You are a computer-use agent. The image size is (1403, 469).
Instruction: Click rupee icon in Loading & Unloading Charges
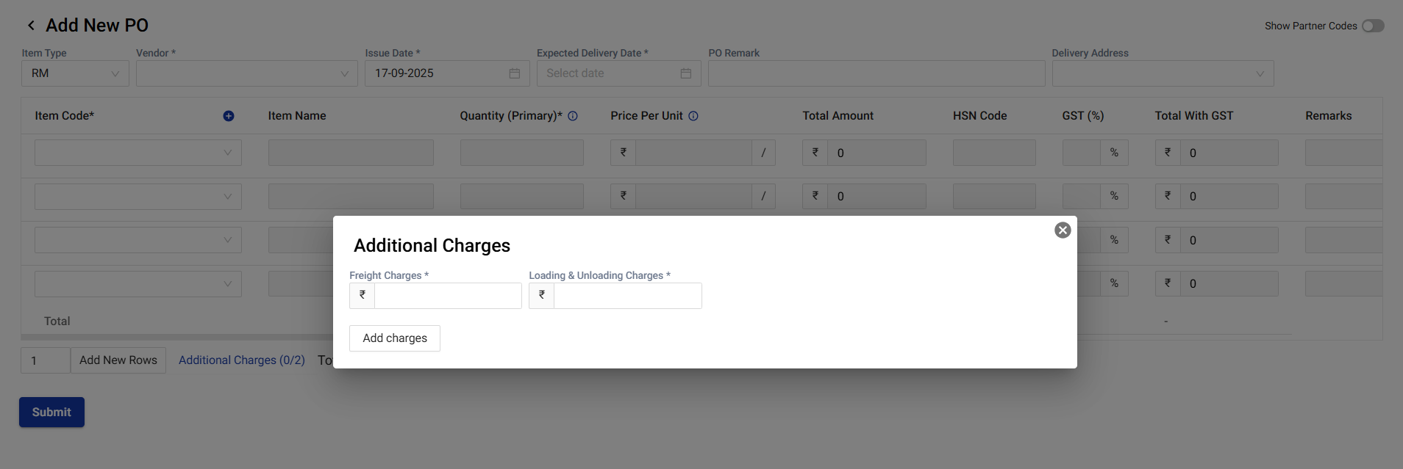point(542,295)
